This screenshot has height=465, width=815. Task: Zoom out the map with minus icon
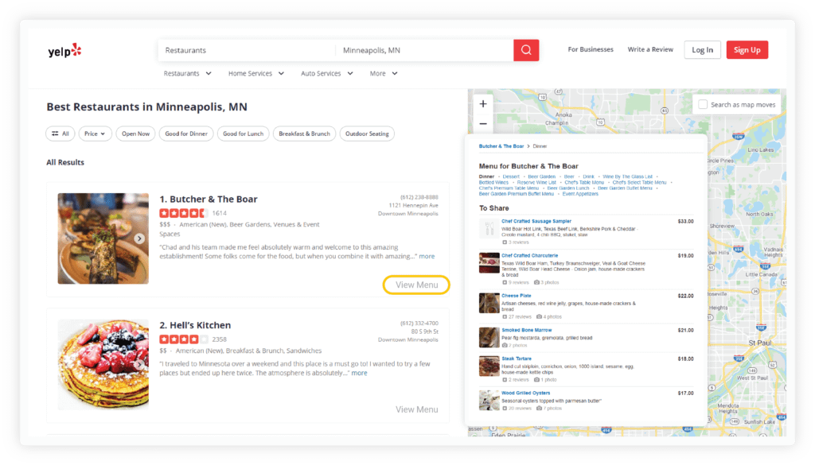[x=483, y=123]
